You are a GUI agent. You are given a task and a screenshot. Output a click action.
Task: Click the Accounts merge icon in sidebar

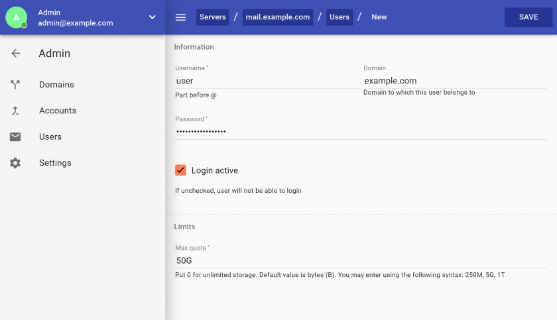(x=15, y=111)
